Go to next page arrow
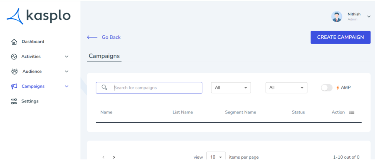 pos(114,157)
